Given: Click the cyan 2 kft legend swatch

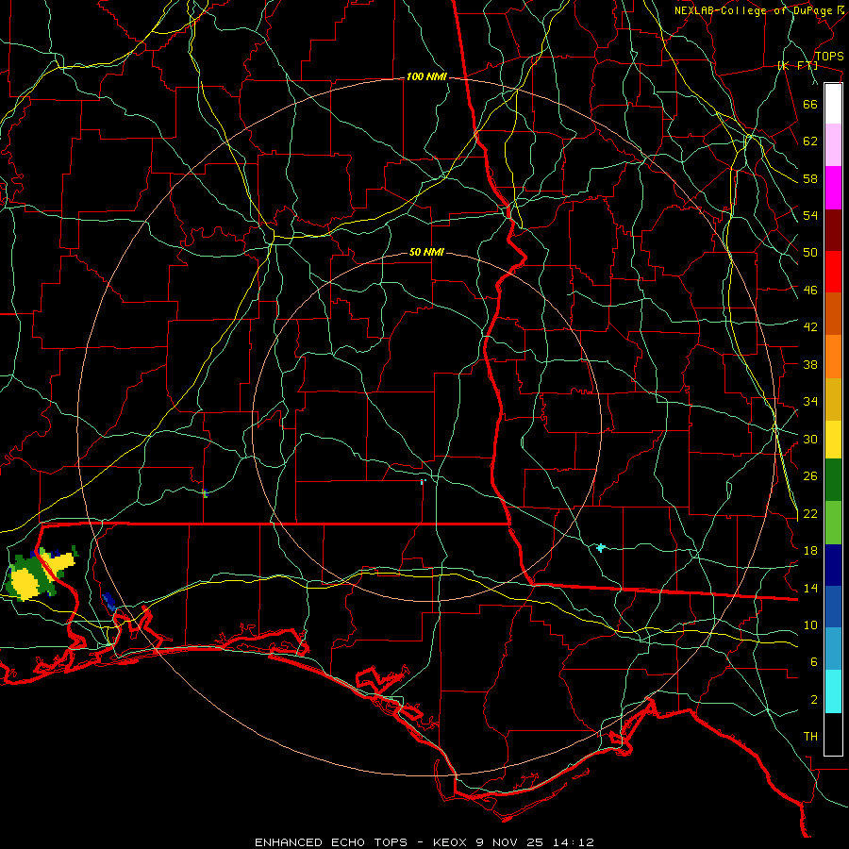Looking at the screenshot, I should (x=833, y=691).
